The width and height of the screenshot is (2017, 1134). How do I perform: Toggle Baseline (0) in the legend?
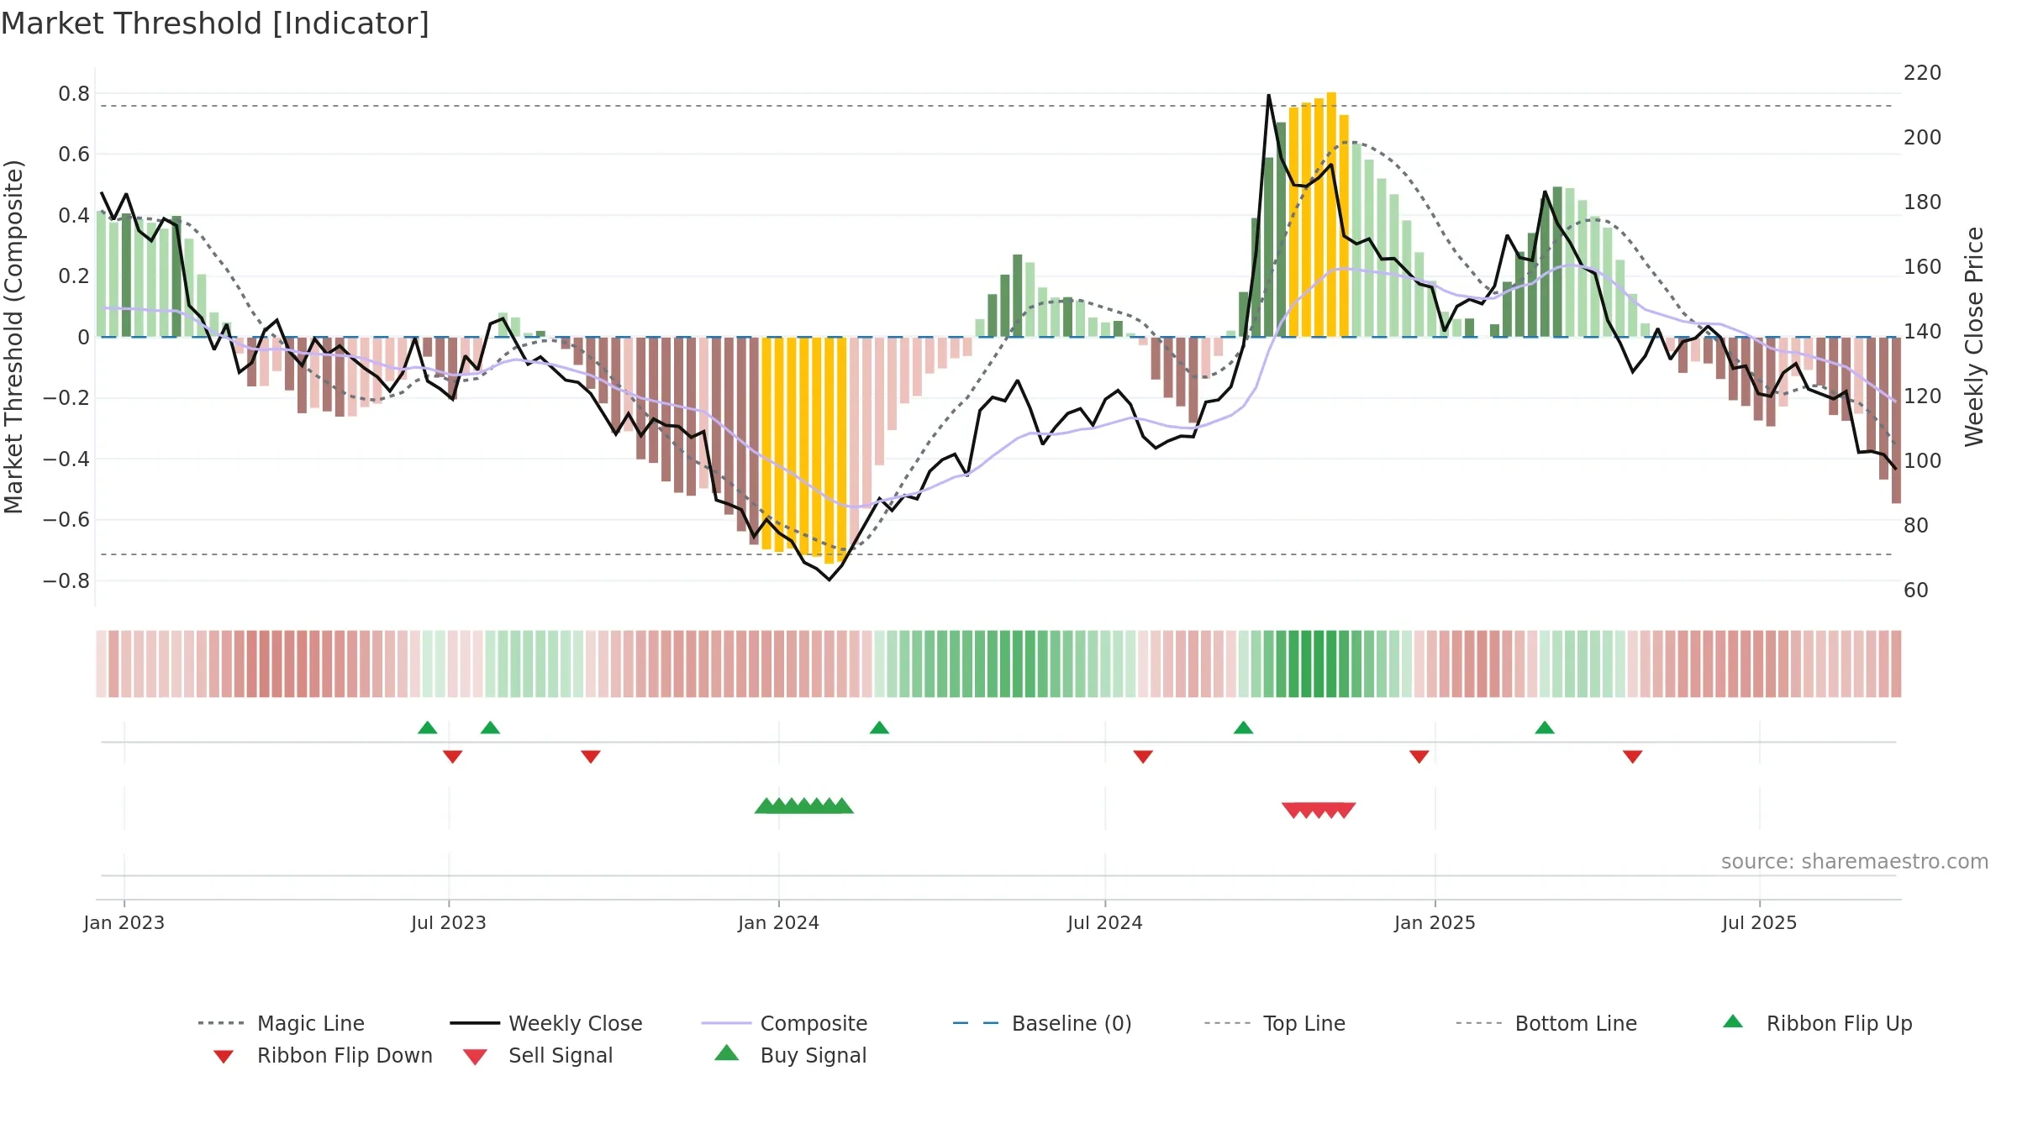coord(1042,1023)
